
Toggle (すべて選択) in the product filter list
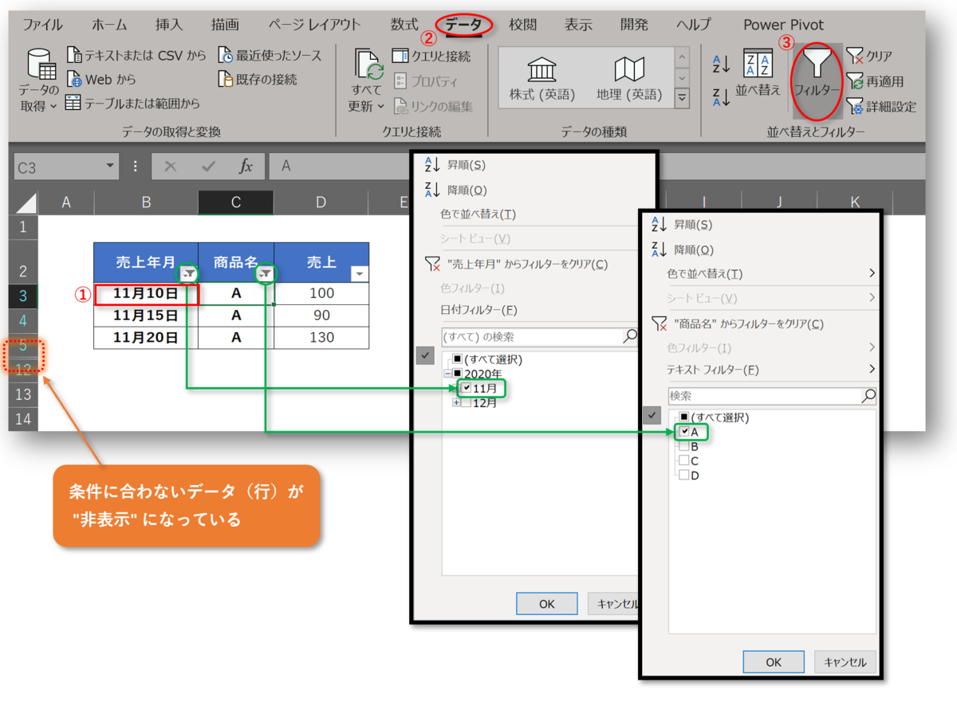point(686,417)
